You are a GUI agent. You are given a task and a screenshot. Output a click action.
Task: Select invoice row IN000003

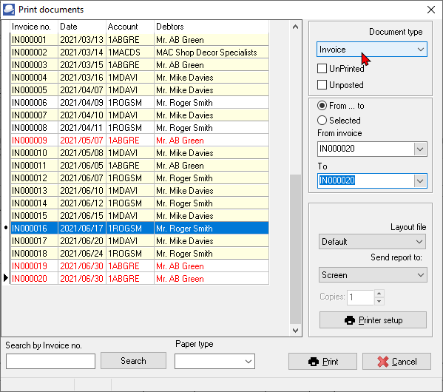click(x=140, y=65)
